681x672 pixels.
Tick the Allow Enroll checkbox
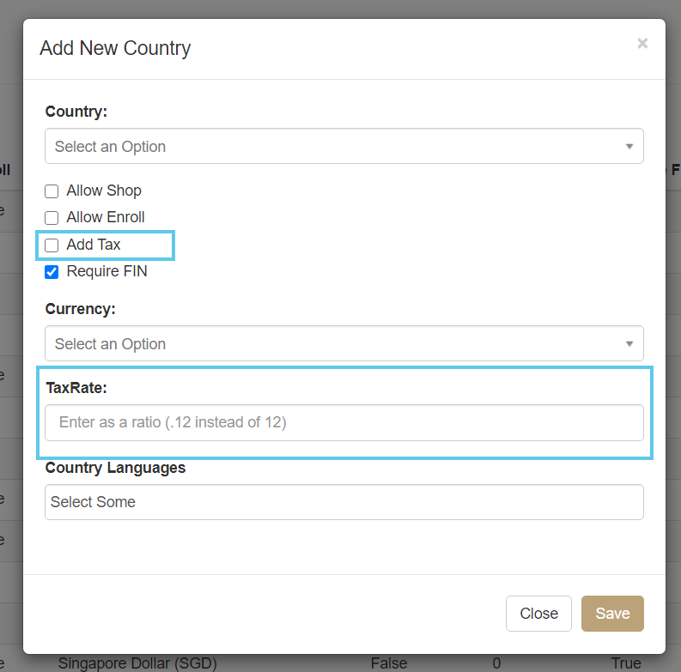(52, 218)
